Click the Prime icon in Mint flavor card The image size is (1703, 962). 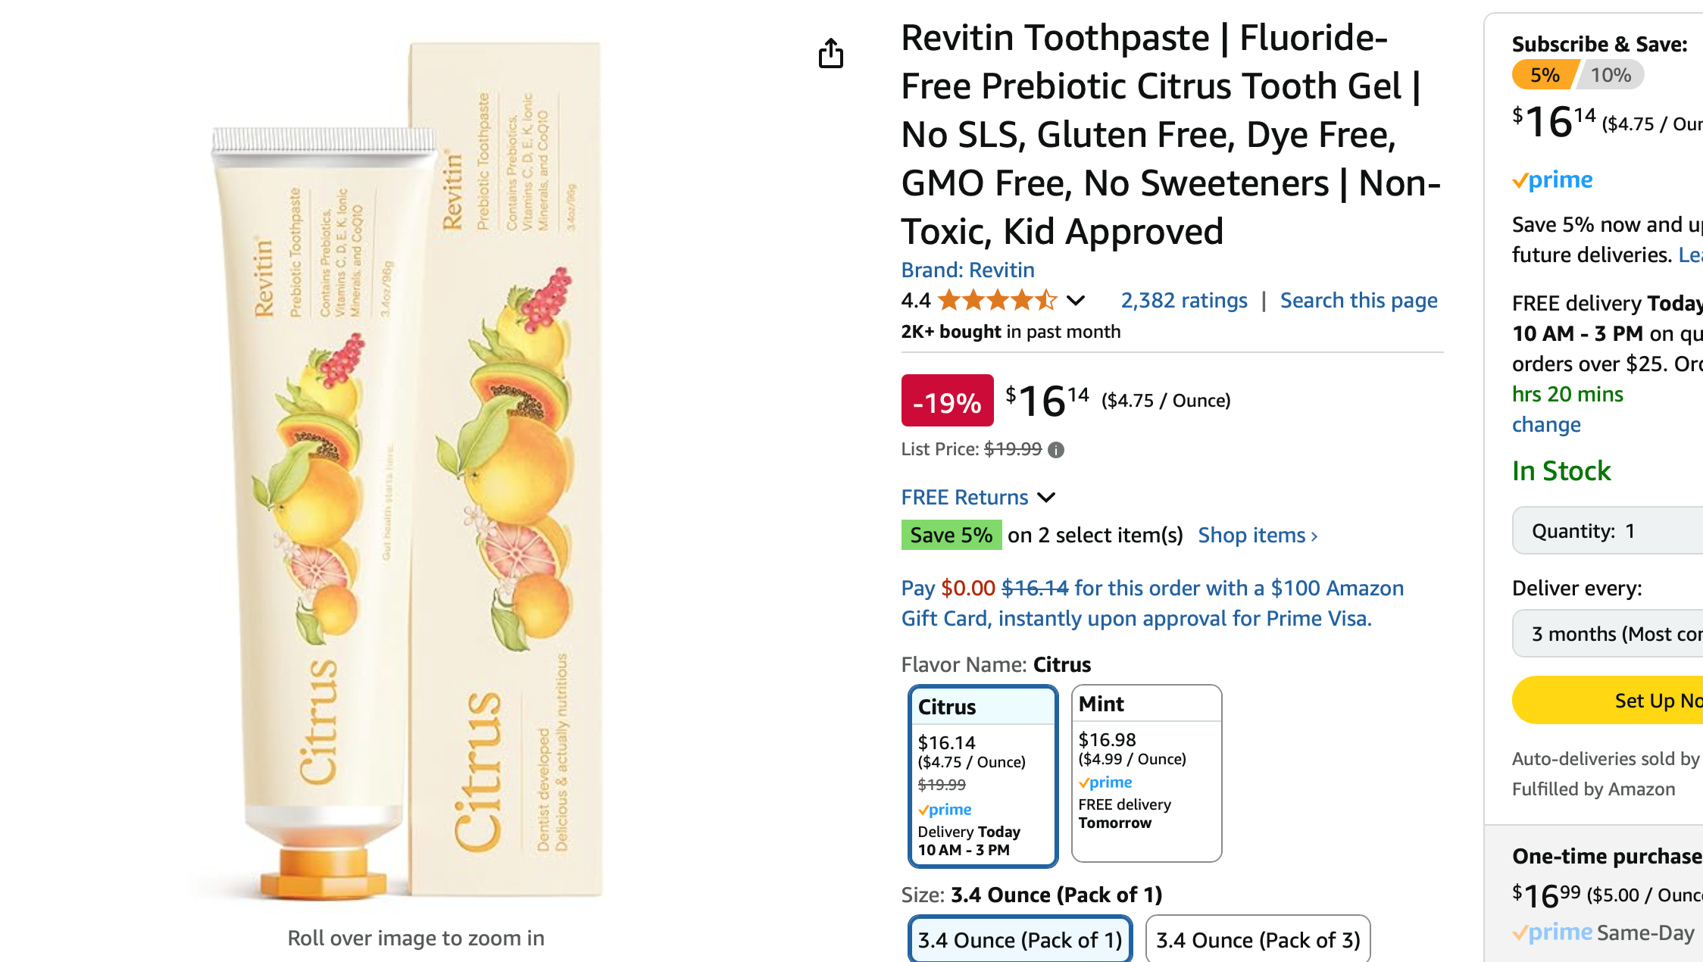pyautogui.click(x=1106, y=782)
